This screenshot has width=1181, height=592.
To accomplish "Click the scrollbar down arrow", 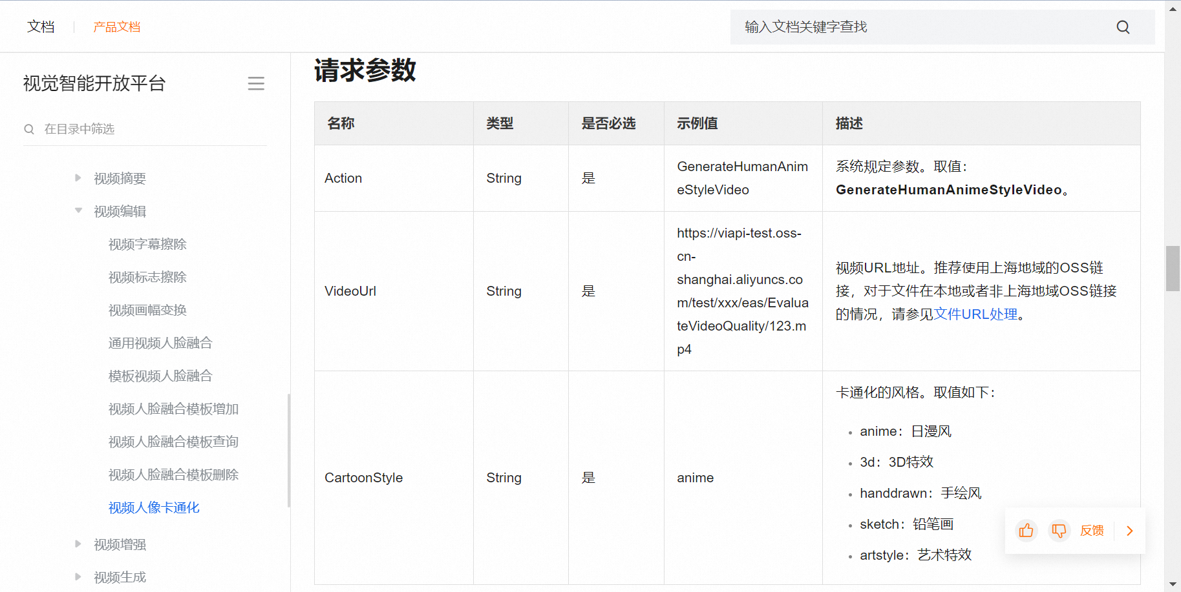I will pos(1173,585).
